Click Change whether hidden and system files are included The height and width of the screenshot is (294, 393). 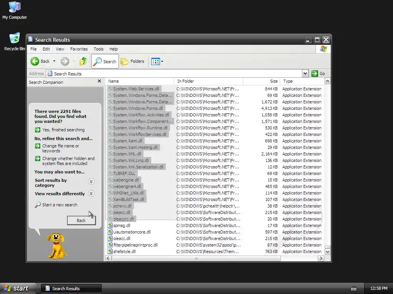click(x=68, y=161)
